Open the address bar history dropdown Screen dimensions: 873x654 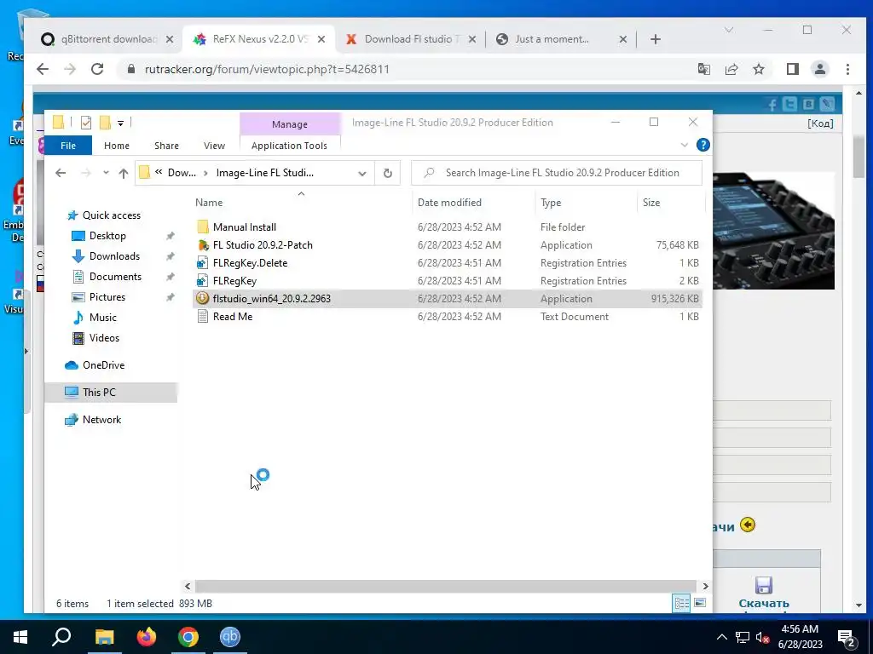click(x=361, y=174)
